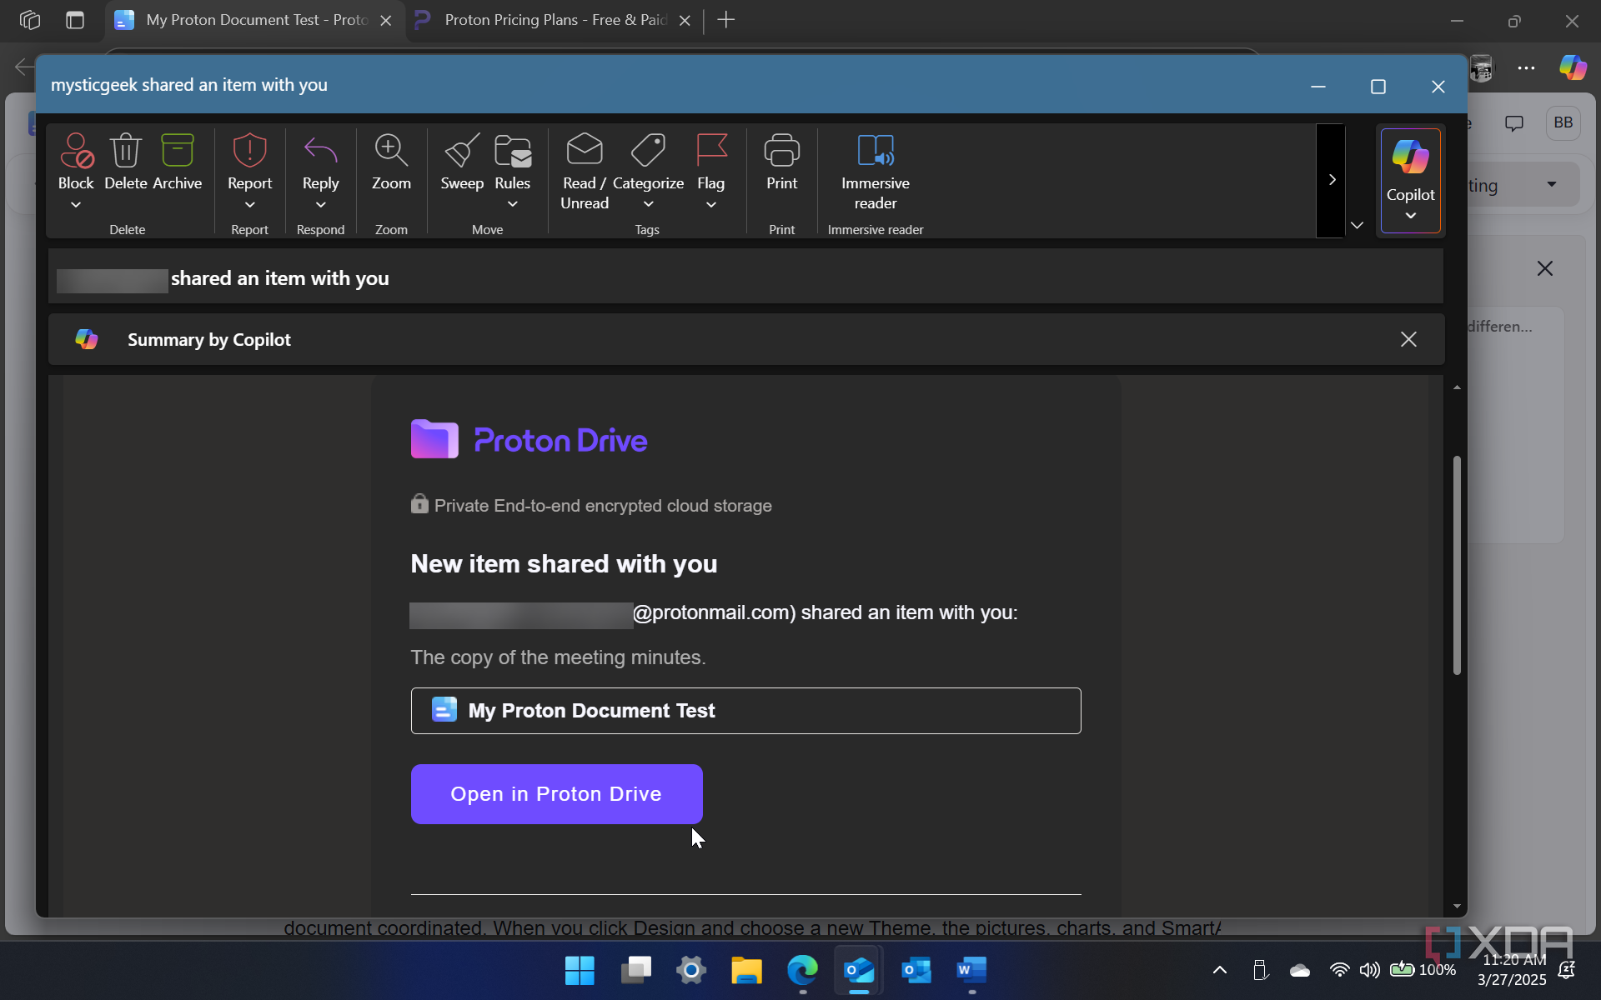
Task: Open the Rules folder icon
Action: 513,151
